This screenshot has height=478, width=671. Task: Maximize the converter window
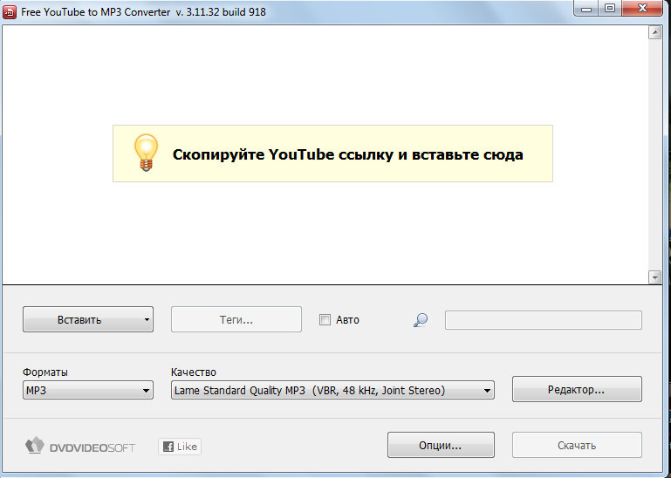610,8
